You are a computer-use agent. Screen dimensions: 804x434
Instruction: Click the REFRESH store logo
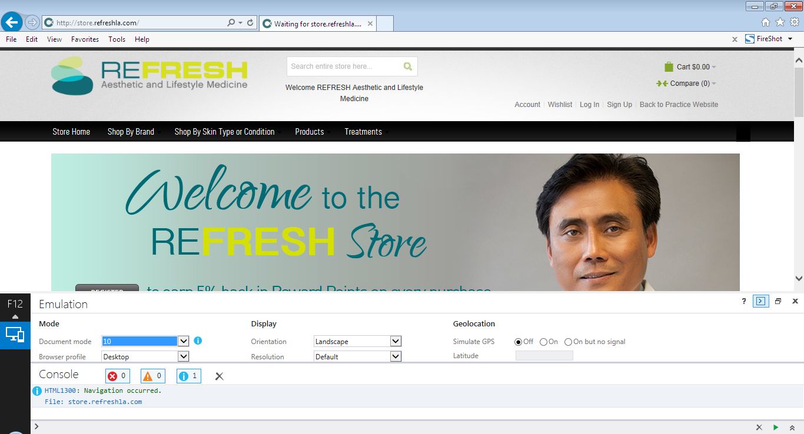click(149, 76)
